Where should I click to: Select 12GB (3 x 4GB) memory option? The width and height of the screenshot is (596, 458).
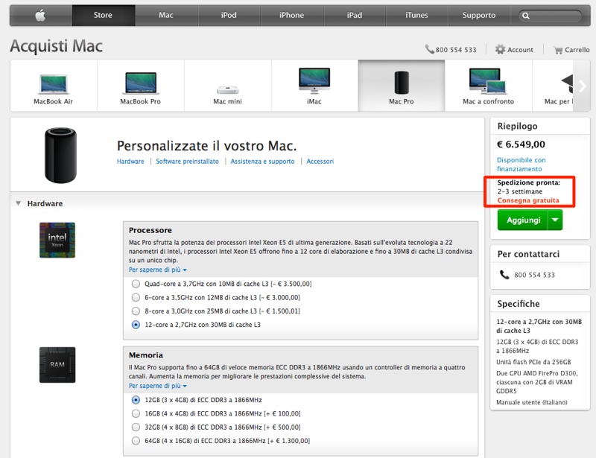(x=136, y=400)
